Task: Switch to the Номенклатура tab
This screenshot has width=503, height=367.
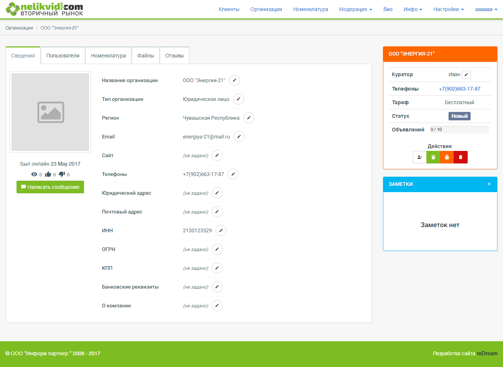Action: (x=108, y=56)
